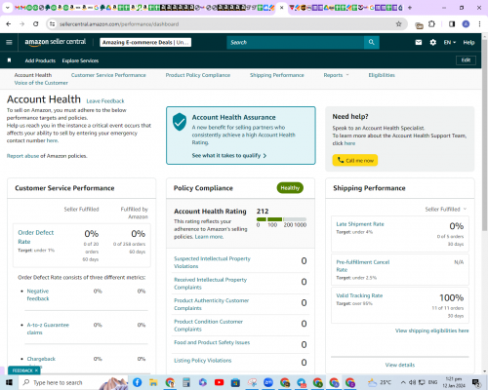Click the Healthy status badge
Screen dimensions: 488x390
(x=290, y=188)
